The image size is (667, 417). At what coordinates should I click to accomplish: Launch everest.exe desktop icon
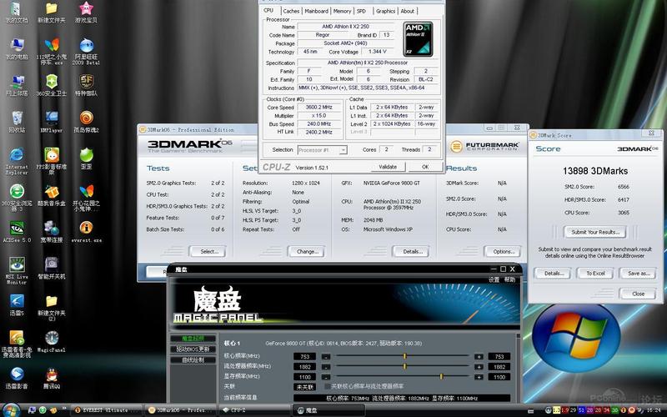click(x=87, y=232)
